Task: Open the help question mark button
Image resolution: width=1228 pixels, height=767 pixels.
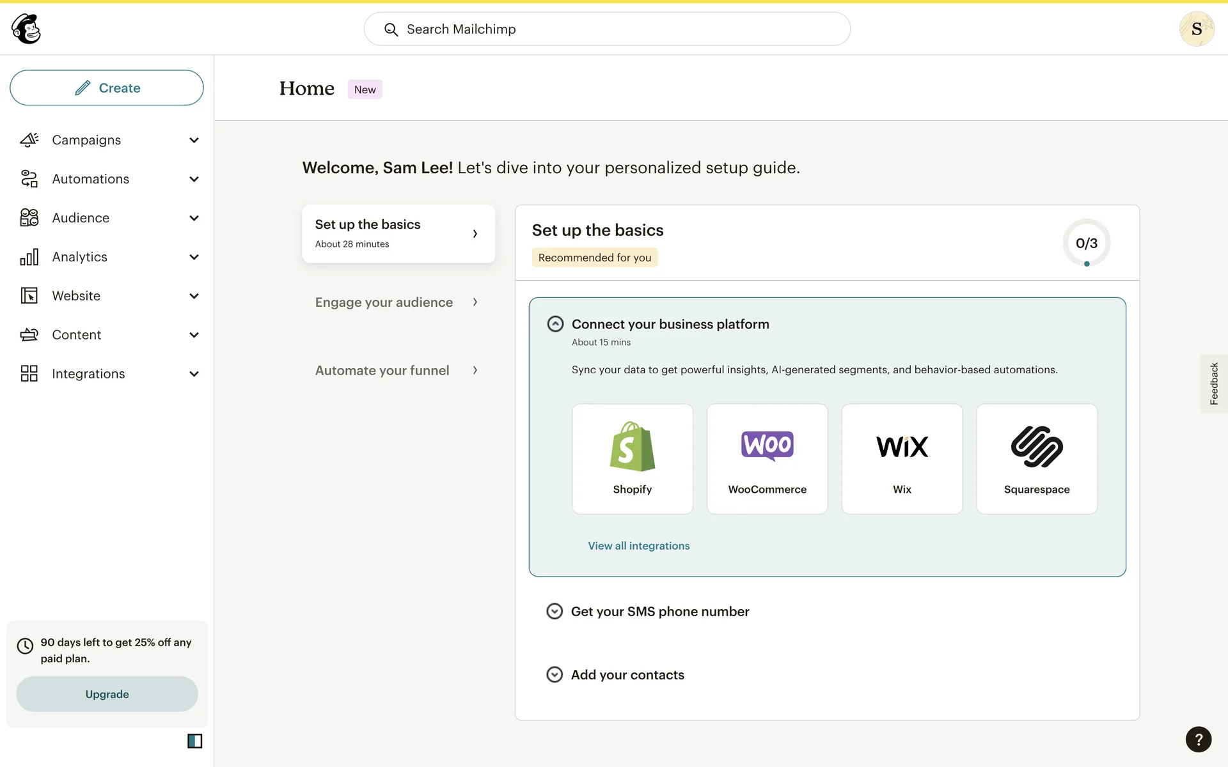Action: (1198, 740)
